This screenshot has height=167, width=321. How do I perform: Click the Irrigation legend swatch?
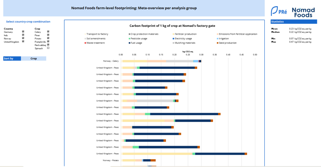[x=218, y=38]
